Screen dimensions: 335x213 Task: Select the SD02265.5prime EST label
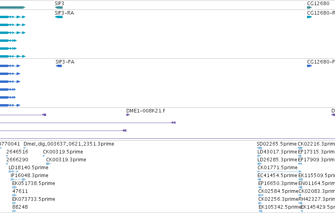[x=277, y=144]
